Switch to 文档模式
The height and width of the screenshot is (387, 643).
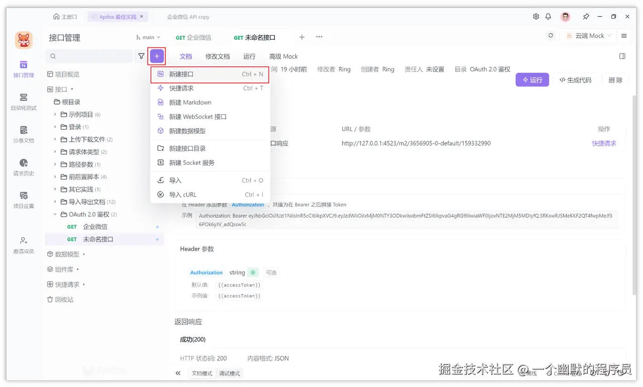[202, 373]
